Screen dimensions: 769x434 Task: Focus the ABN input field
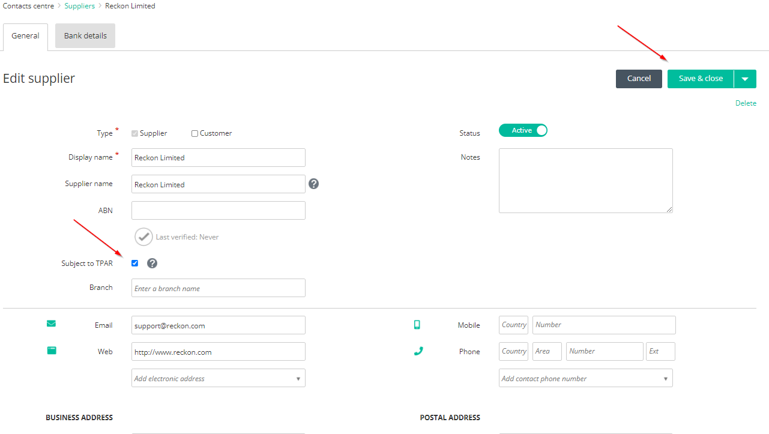coord(219,210)
